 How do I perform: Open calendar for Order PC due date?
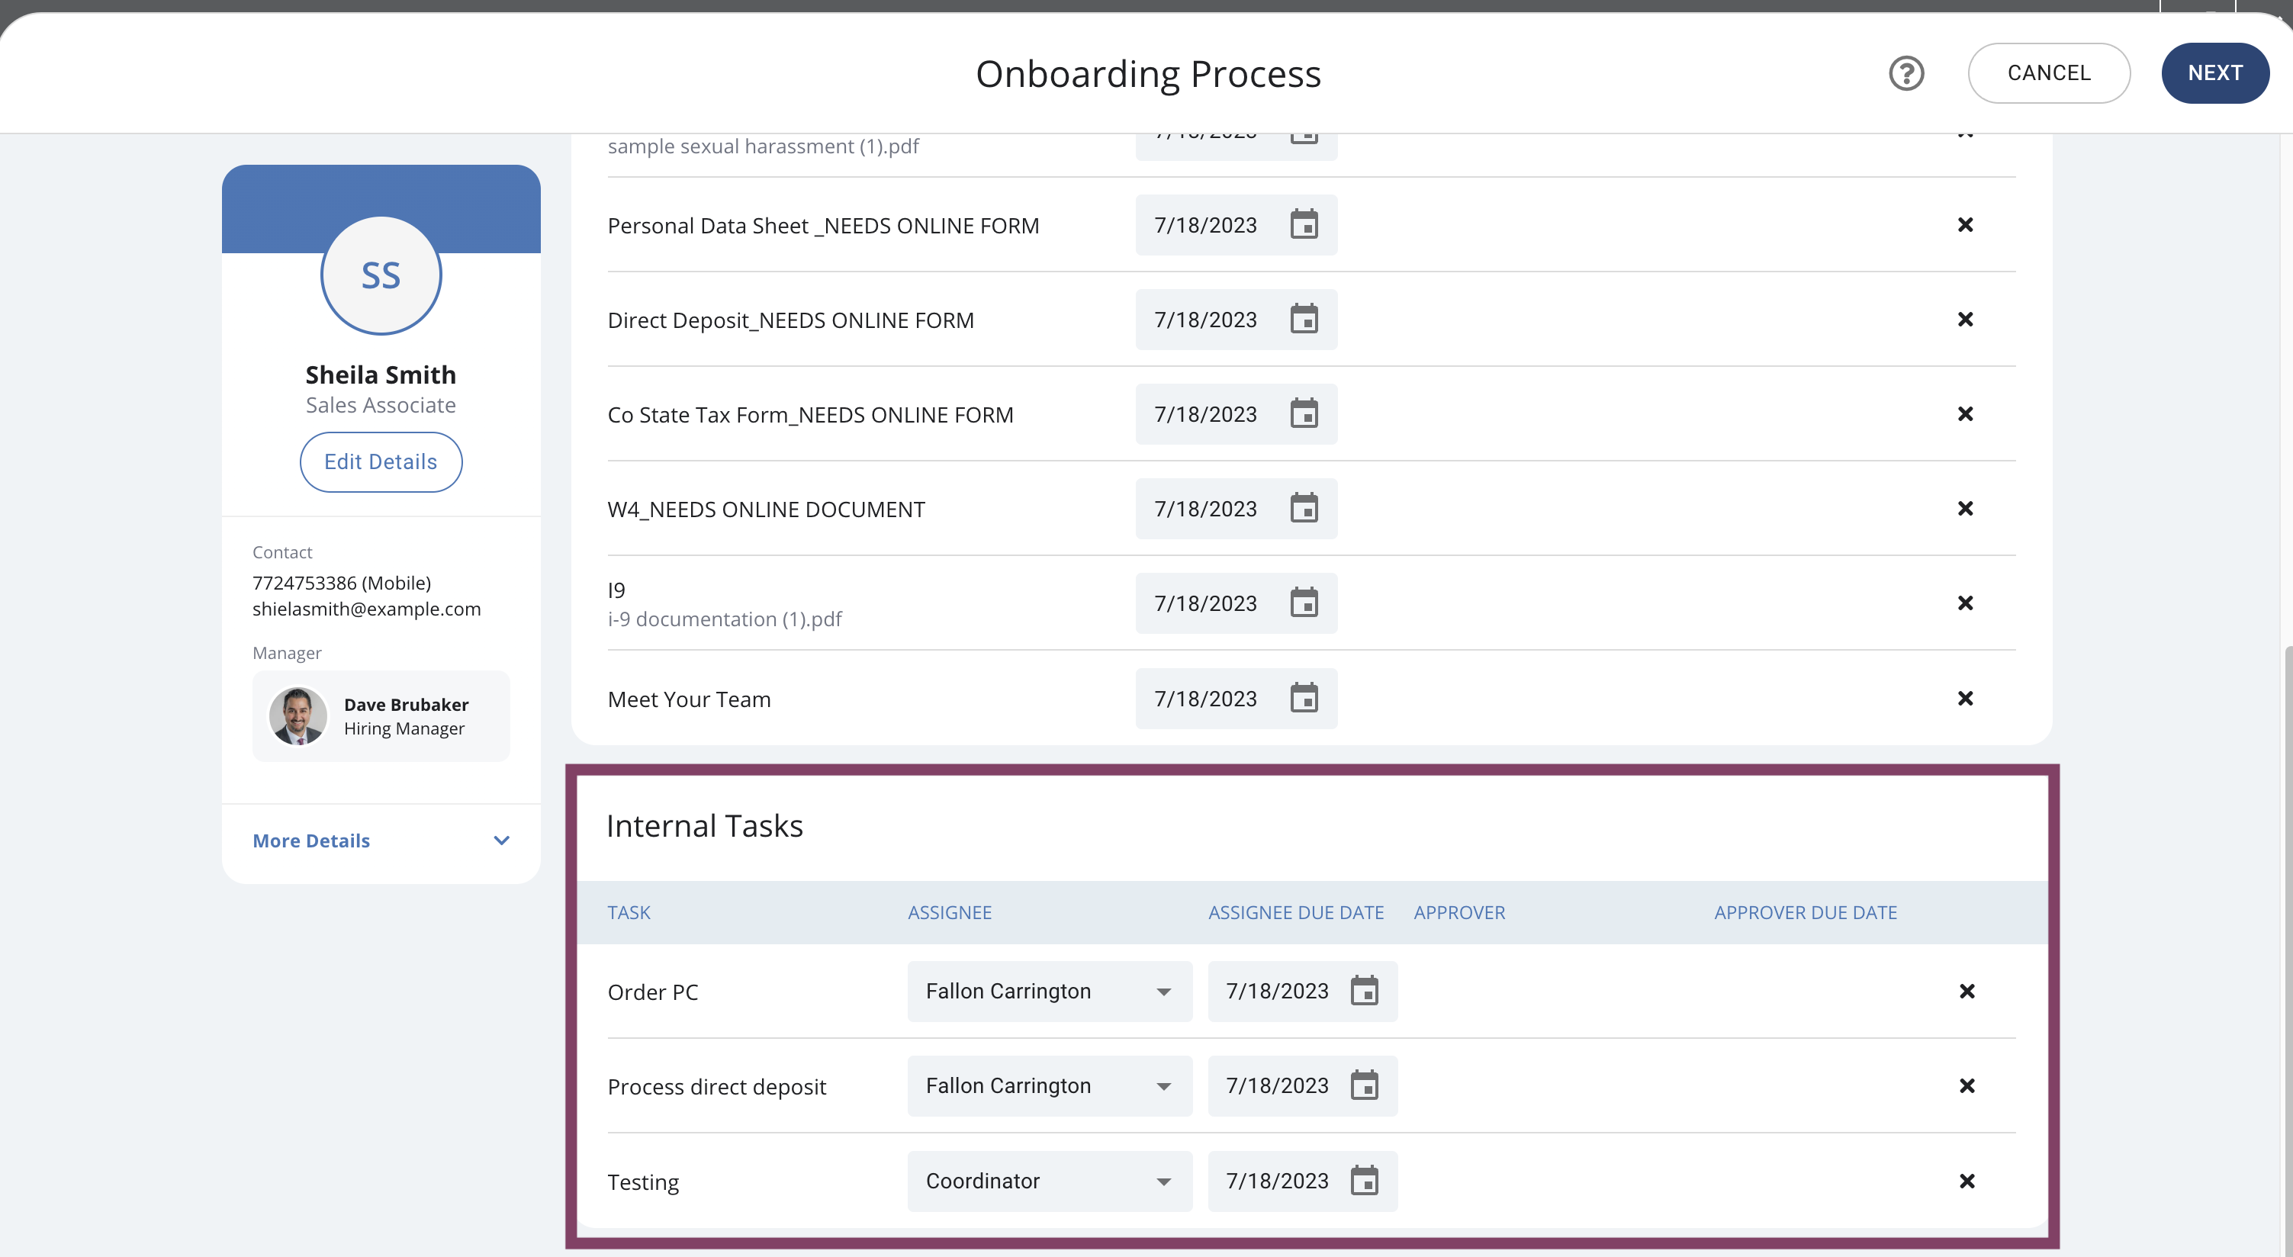pyautogui.click(x=1364, y=991)
